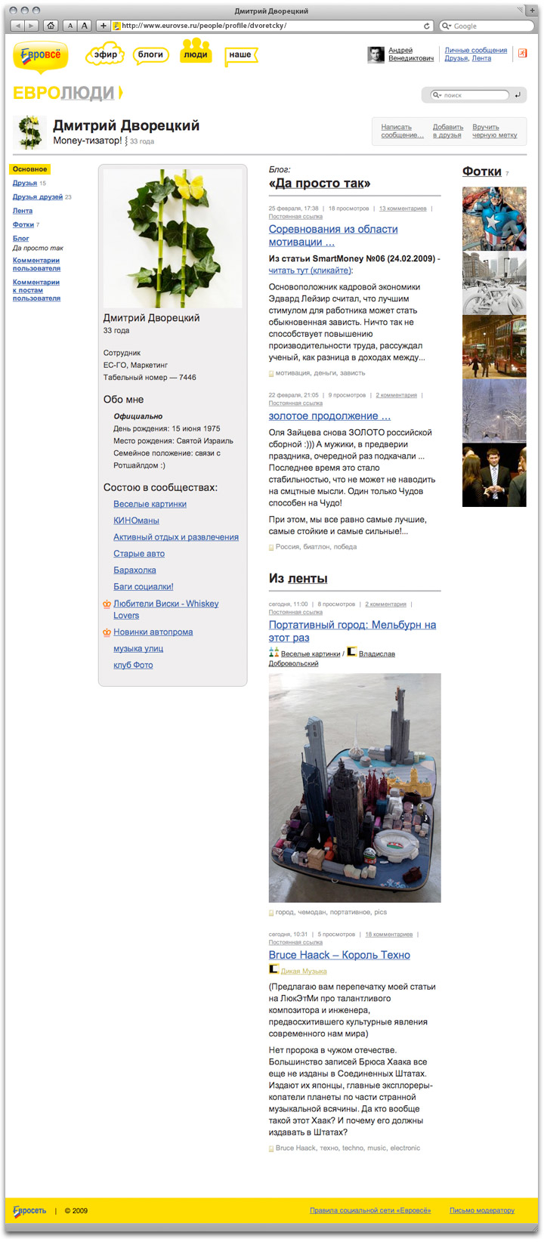Click the browser home icon

(x=51, y=26)
